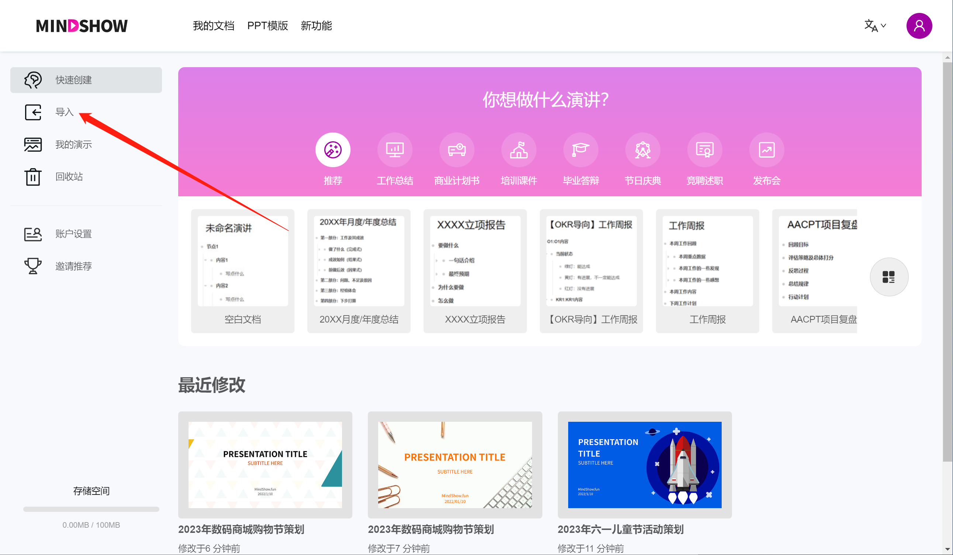
Task: Open 账户设置 account settings
Action: [73, 234]
